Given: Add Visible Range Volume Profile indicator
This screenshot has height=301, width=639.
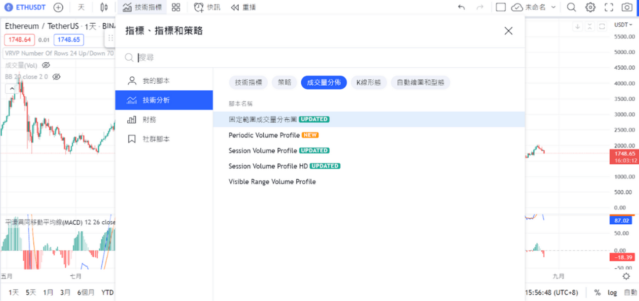Looking at the screenshot, I should point(369,182).
